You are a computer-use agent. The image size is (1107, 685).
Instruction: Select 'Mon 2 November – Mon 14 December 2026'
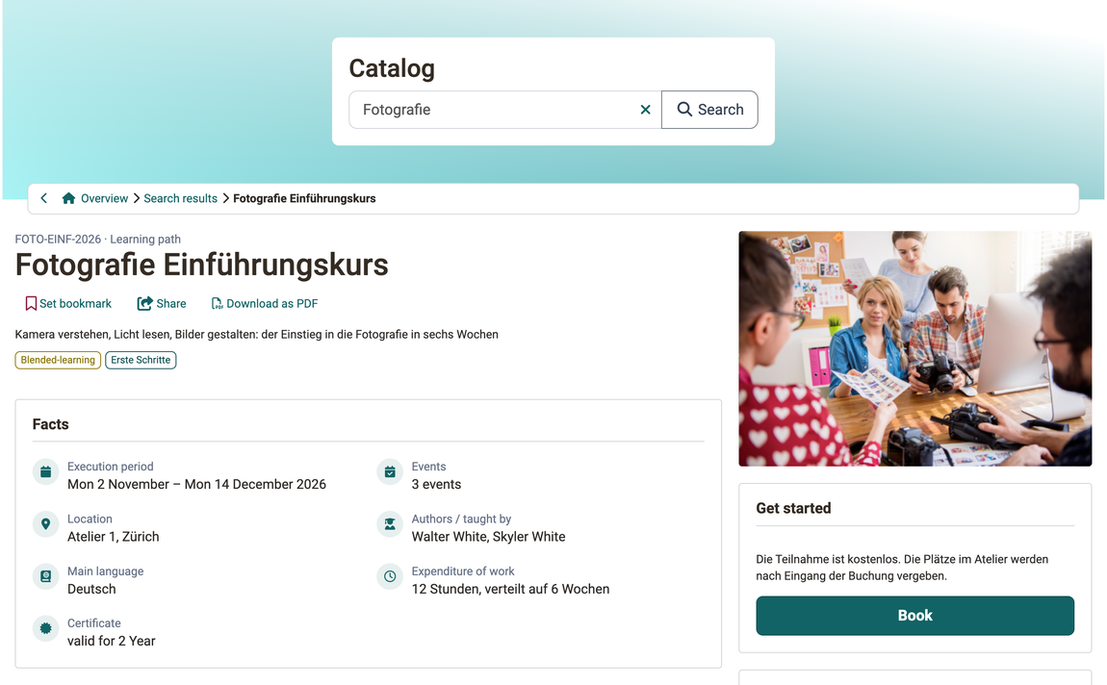(x=197, y=484)
